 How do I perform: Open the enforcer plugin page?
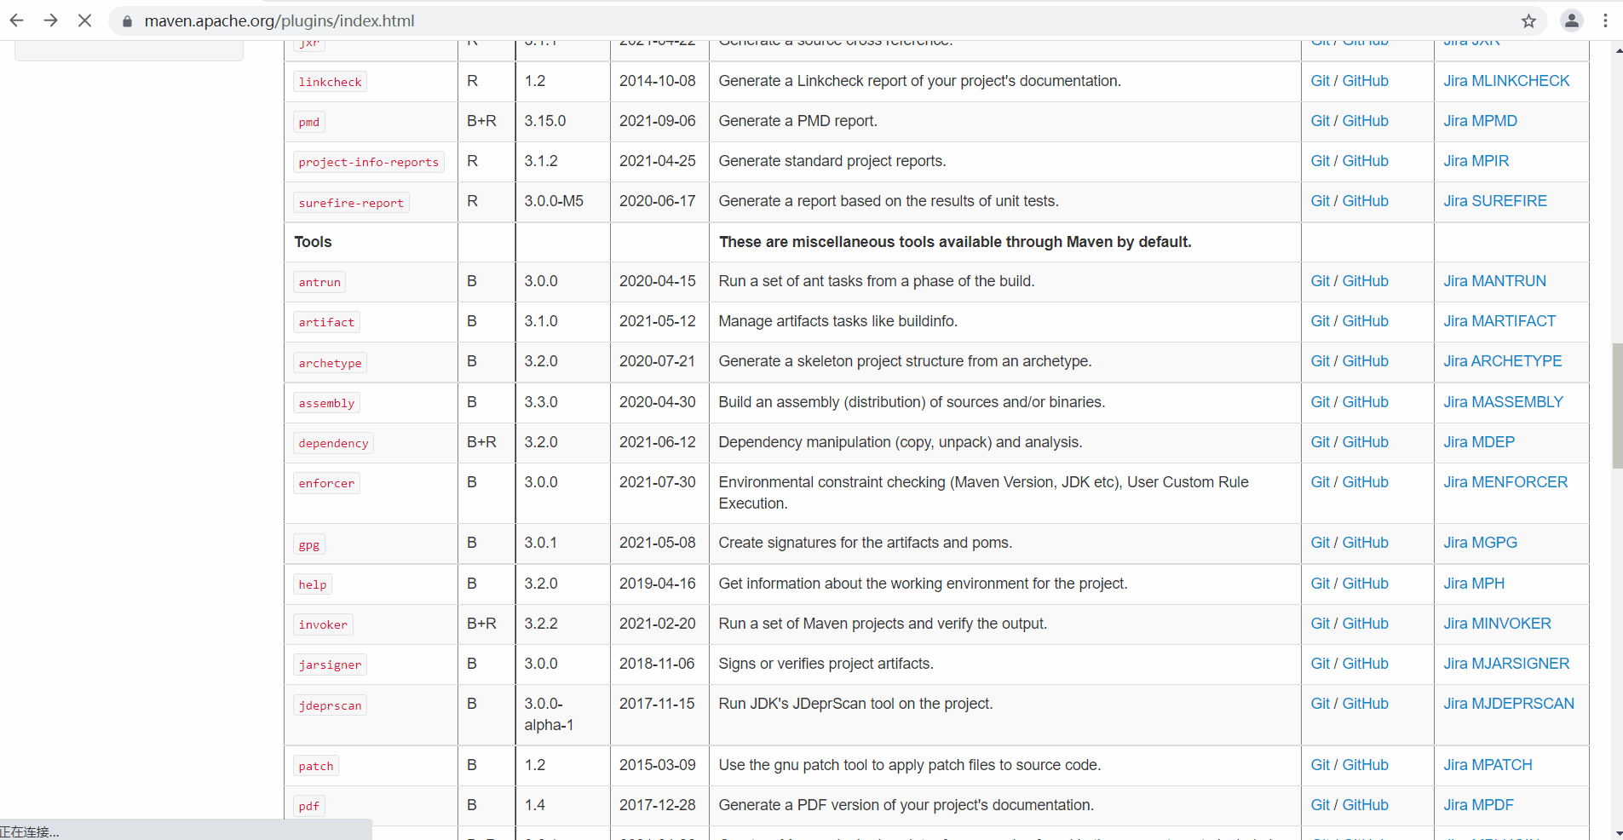tap(326, 483)
